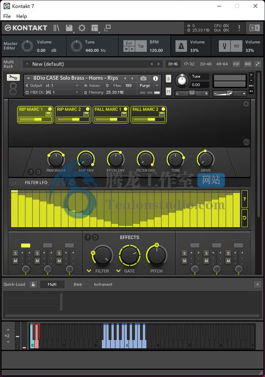Toggle the tuning fork reference tone
Screen dimensions: 265x377
(224, 46)
